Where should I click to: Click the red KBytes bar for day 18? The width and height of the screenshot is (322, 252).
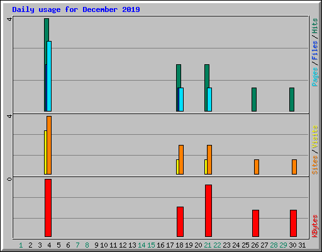click(180, 222)
